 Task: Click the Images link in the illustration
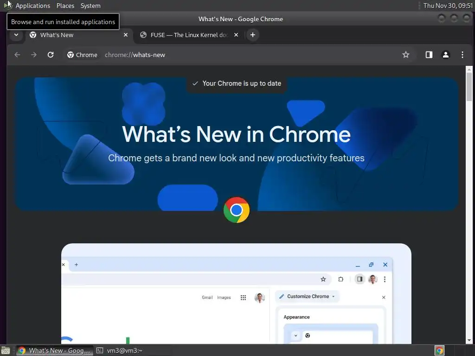coord(224,298)
